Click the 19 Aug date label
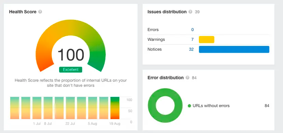Image resolution: width=283 pixels, height=133 pixels. pyautogui.click(x=115, y=124)
